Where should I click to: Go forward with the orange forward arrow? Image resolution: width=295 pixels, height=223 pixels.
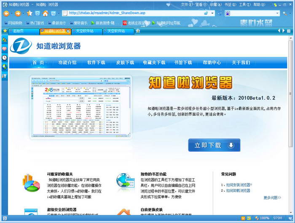[x=18, y=14]
